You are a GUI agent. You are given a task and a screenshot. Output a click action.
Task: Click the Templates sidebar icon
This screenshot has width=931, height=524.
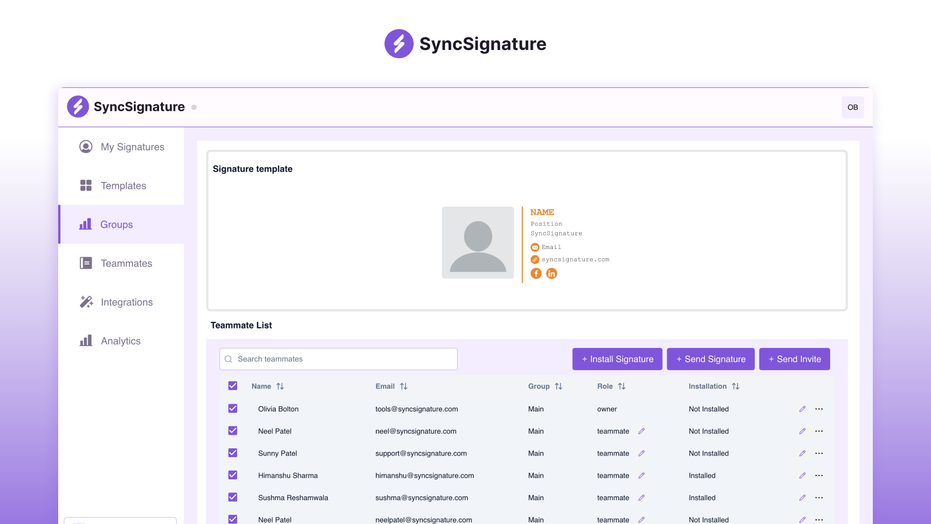[x=86, y=185]
